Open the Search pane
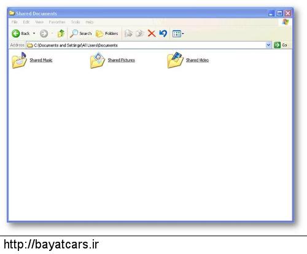The width and height of the screenshot is (307, 254). (80, 34)
